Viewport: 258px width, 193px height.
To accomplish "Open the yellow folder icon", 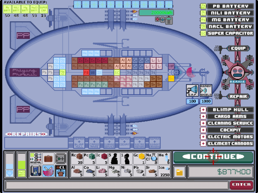I will tap(179, 172).
